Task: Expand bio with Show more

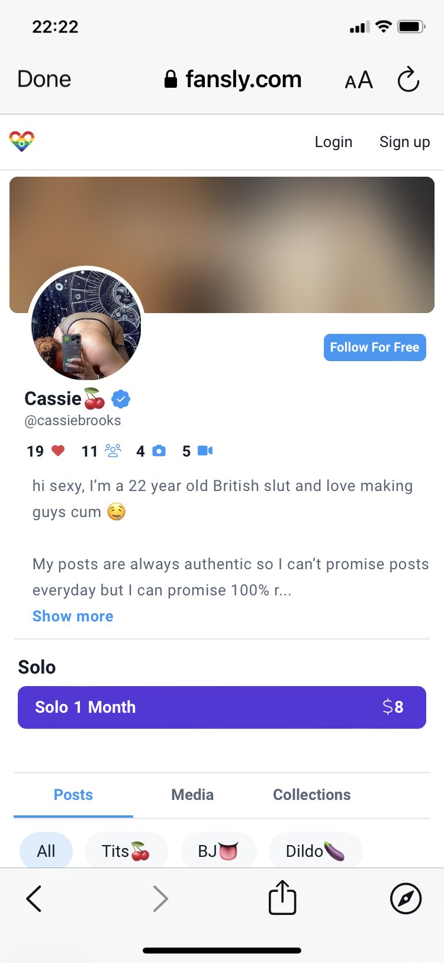Action: tap(72, 616)
